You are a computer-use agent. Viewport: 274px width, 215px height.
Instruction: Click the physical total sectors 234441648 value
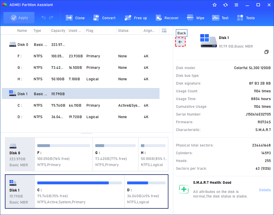(x=261, y=145)
